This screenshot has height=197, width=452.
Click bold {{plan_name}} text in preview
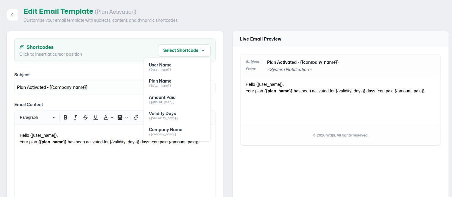coord(278,91)
